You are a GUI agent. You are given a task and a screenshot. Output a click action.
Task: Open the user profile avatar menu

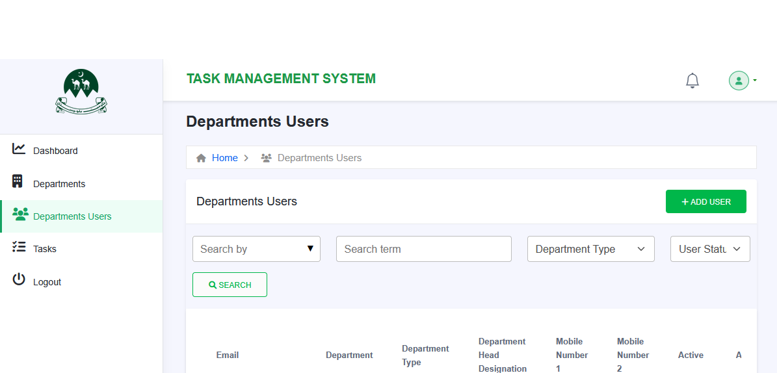pyautogui.click(x=739, y=81)
